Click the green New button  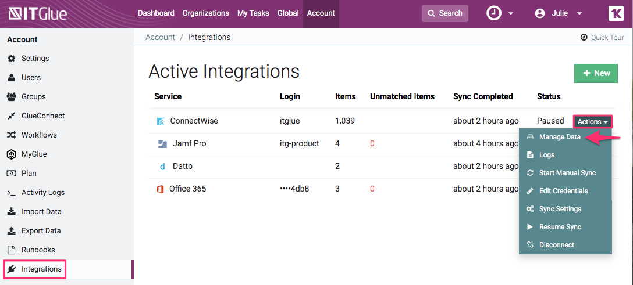click(x=596, y=73)
